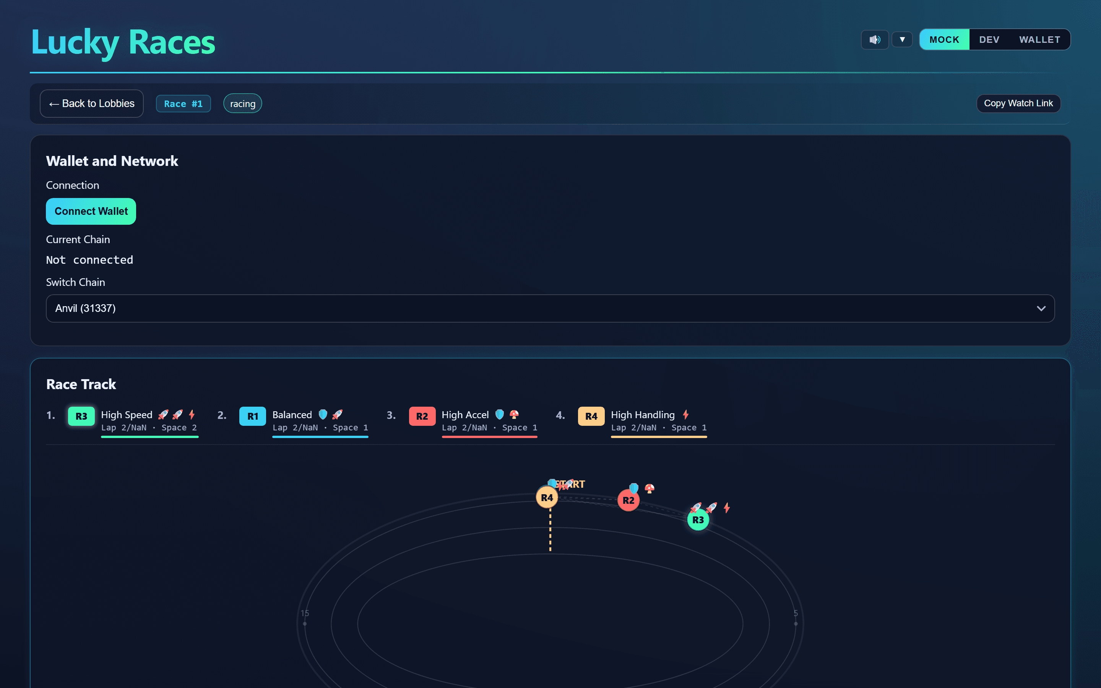Connect the wallet
This screenshot has height=688, width=1101.
click(x=91, y=211)
